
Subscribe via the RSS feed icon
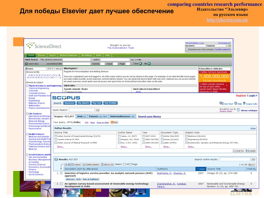(x=114, y=122)
